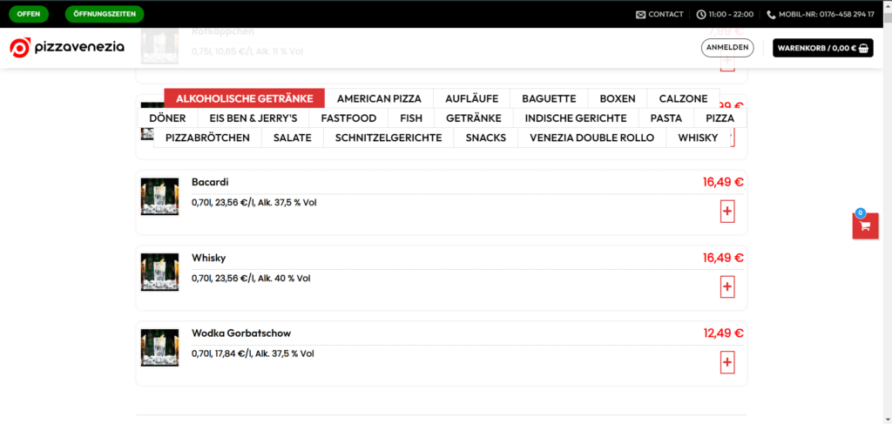
Task: Click the envelope Contact icon
Action: 640,15
